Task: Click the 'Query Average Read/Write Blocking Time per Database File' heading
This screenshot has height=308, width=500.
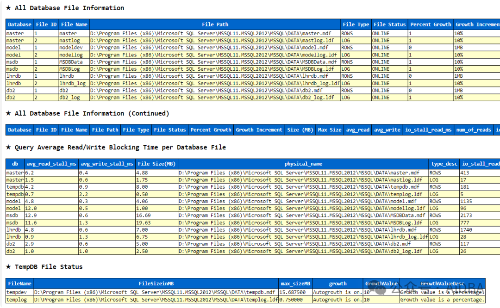Action: 120,148
